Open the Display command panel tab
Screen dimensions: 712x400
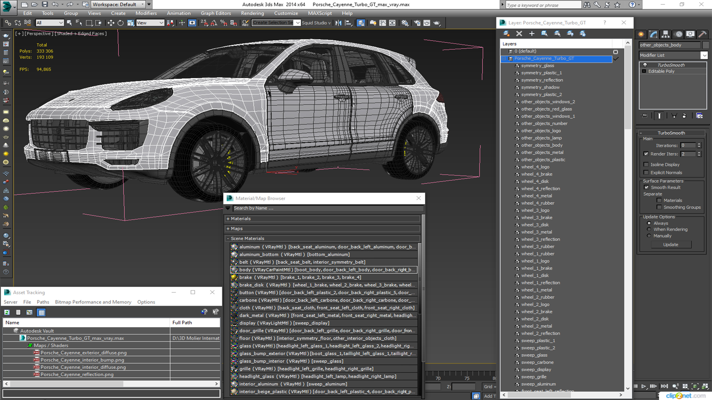point(690,34)
